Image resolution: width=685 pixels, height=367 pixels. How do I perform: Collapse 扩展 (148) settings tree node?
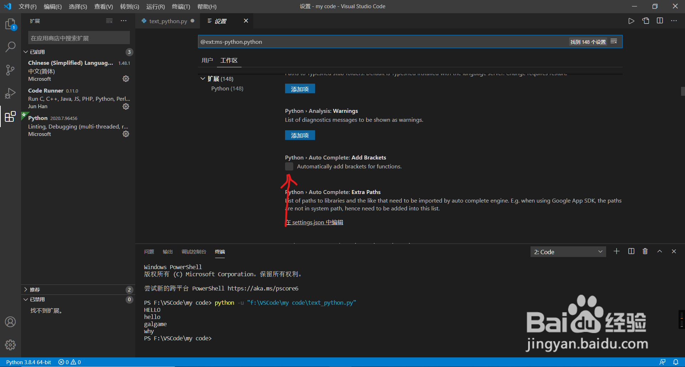(203, 79)
